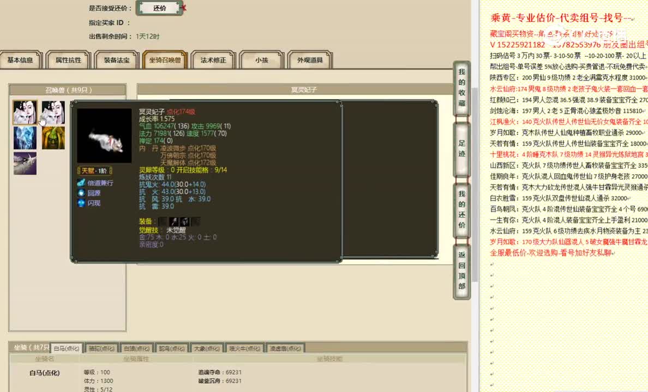Click the 一生有你 listing in document
The width and height of the screenshot is (648, 392).
569,220
